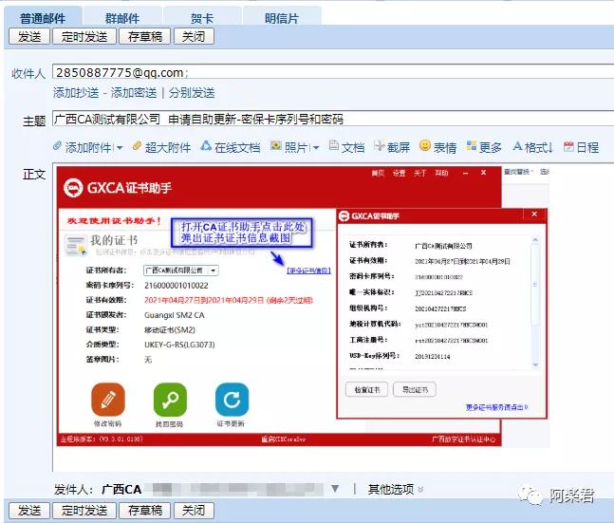Expand the 添加附件 dropdown arrow
Image resolution: width=614 pixels, height=523 pixels.
click(x=120, y=148)
